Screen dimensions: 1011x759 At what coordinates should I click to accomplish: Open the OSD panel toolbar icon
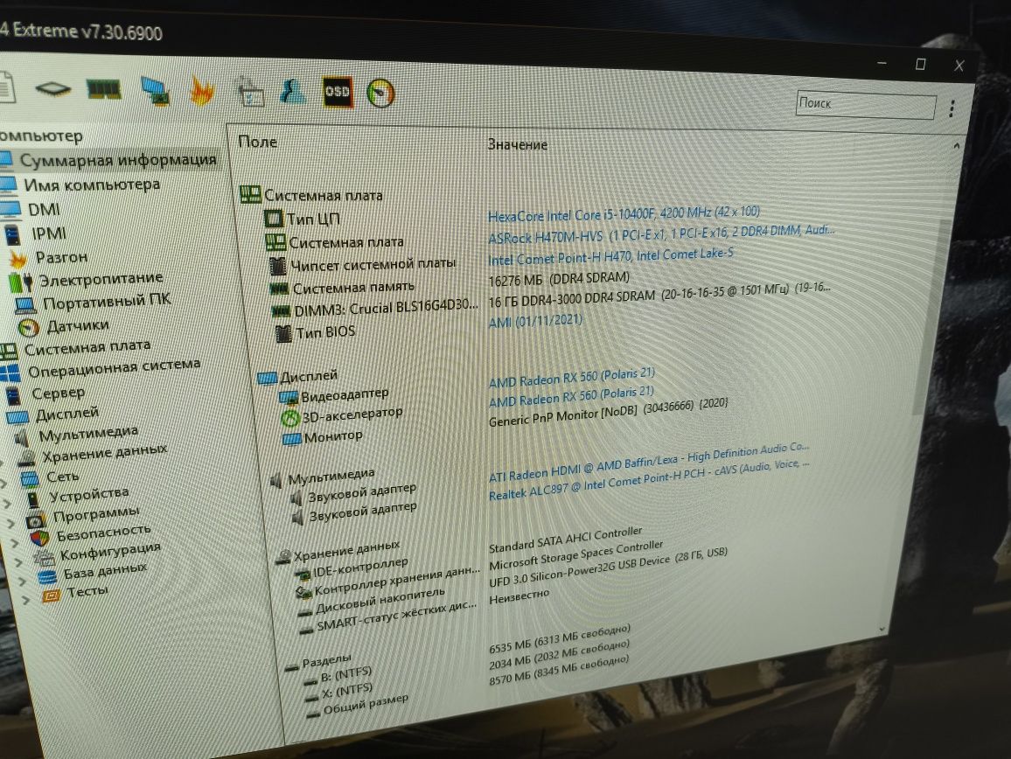[338, 92]
